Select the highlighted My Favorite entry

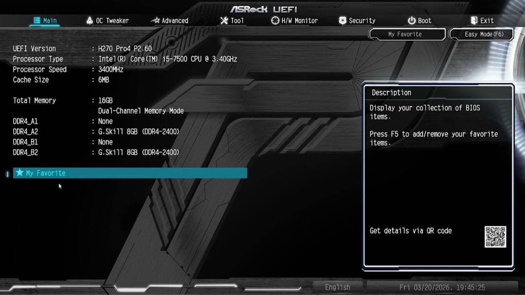(x=130, y=173)
